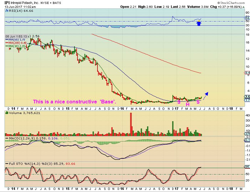Click the black line marker before Full STO
This screenshot has width=250, height=192.
pyautogui.click(x=7, y=164)
